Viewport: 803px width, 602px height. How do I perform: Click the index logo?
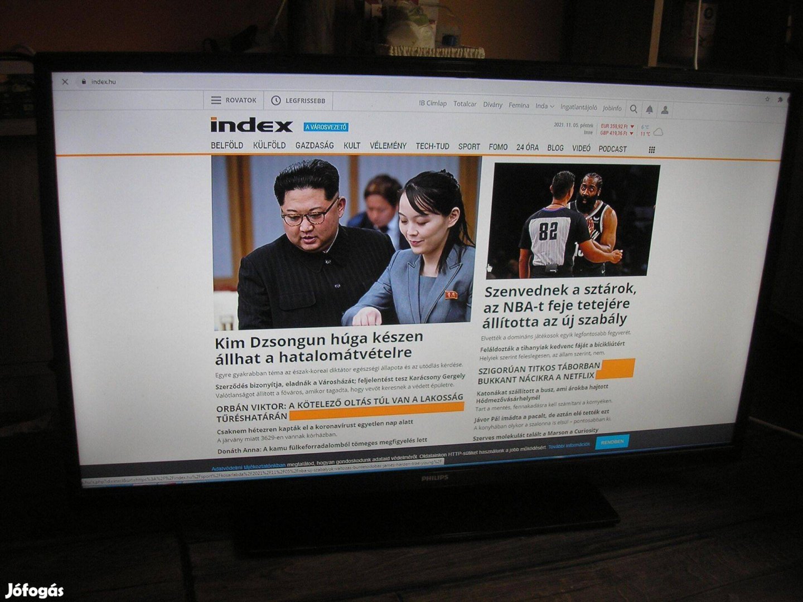click(251, 125)
